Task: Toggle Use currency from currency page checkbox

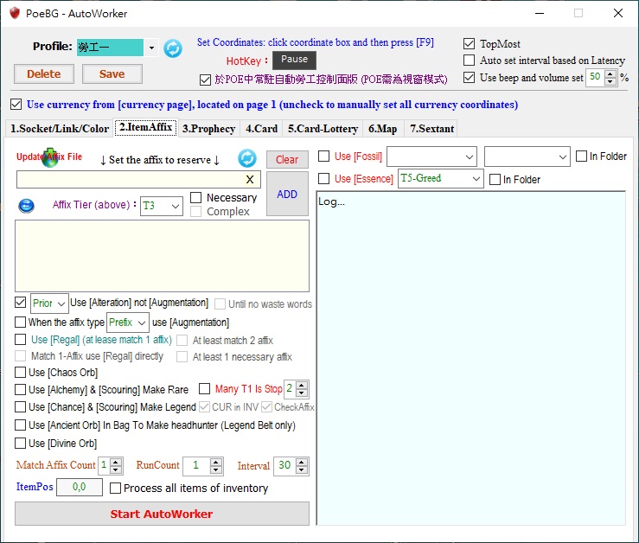Action: coord(16,105)
